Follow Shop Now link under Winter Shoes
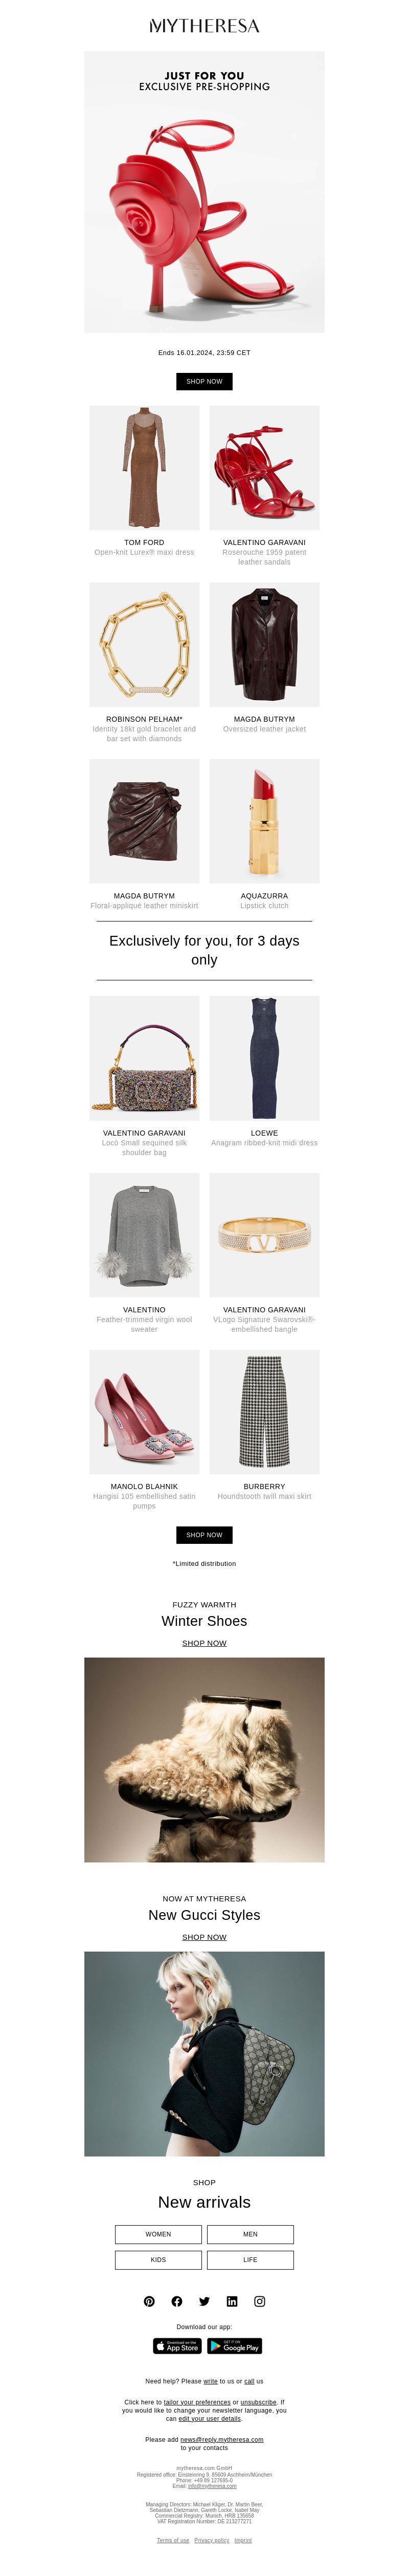The height and width of the screenshot is (2576, 409). [x=204, y=1643]
